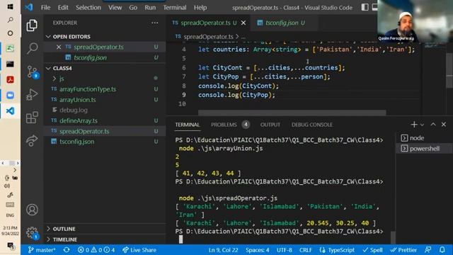Open the Live Share activity bar icon
453x255 pixels.
pos(32,140)
